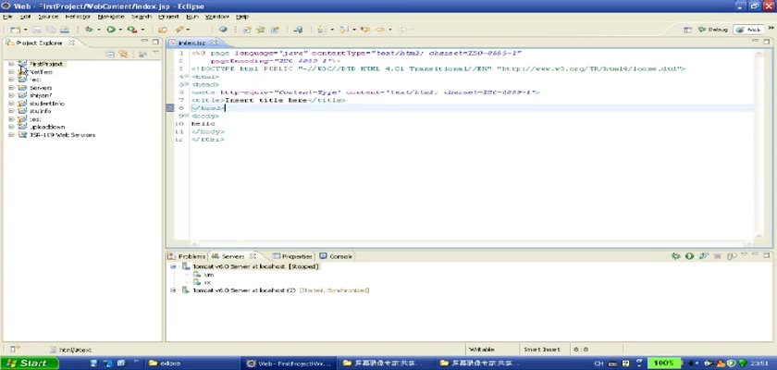Open the Run button dropdown arrow
The width and height of the screenshot is (777, 370).
(119, 30)
